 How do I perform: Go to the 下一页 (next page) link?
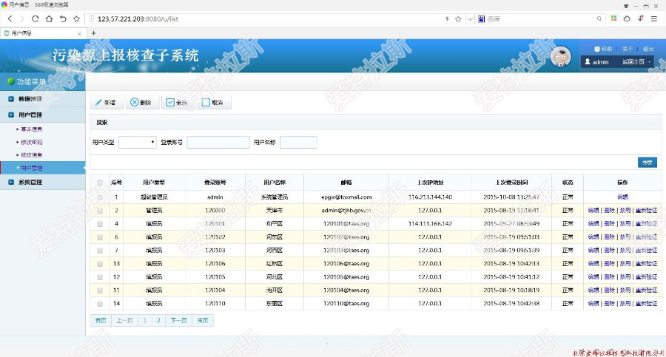178,321
